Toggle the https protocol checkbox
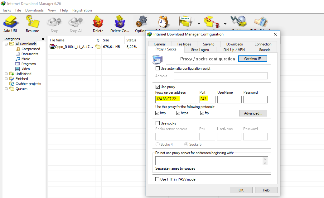Image resolution: width=324 pixels, height=198 pixels. click(178, 113)
